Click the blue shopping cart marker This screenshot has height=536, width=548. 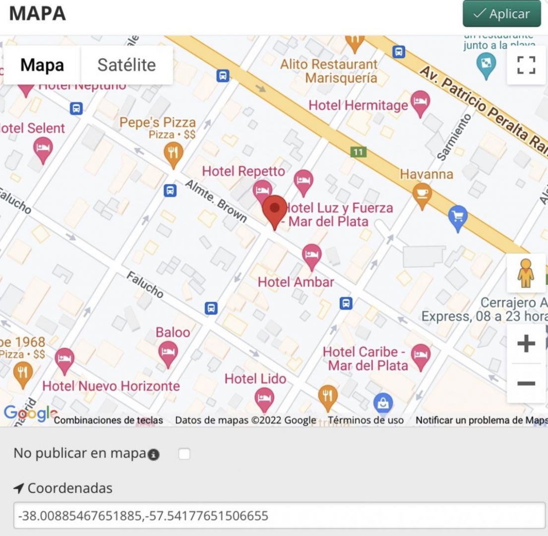coord(457,217)
